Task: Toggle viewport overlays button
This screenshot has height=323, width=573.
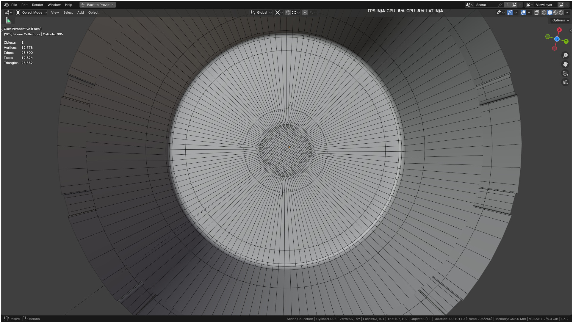Action: [523, 12]
